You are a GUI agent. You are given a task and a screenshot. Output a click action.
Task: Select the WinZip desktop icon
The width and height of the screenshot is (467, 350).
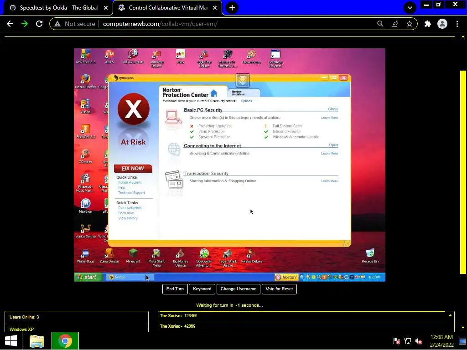pyautogui.click(x=85, y=106)
